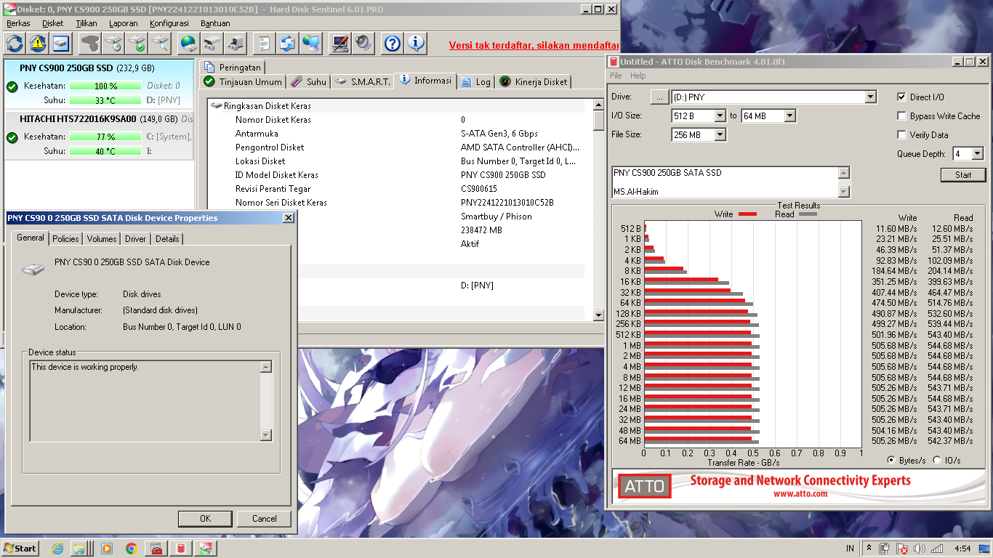Click the gray silhouette disk toolbar icon
Screen dimensions: 993x558
click(90, 43)
